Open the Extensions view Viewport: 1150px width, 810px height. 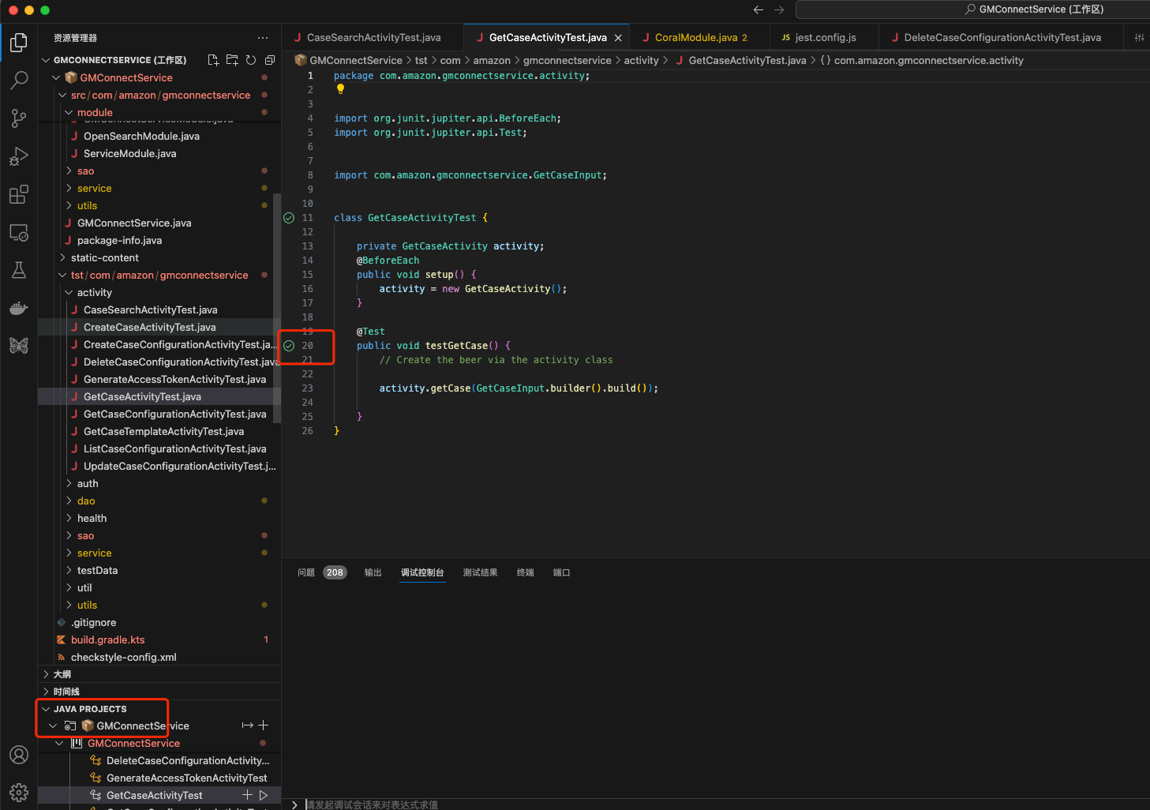click(x=19, y=194)
